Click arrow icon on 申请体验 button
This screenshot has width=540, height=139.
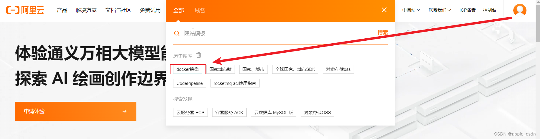(125, 111)
